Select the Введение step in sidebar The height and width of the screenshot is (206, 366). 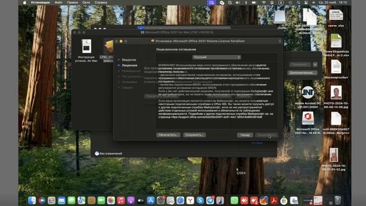pyautogui.click(x=129, y=60)
